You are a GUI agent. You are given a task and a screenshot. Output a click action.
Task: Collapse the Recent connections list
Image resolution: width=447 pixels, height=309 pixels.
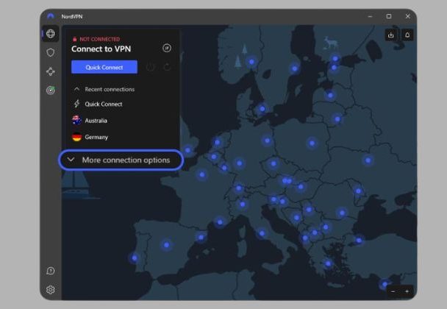coord(76,89)
